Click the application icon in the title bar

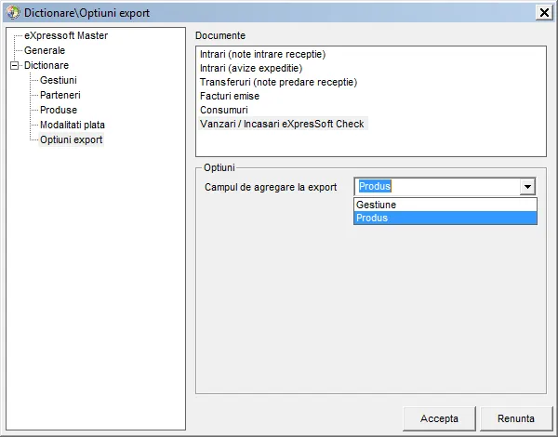pyautogui.click(x=13, y=12)
